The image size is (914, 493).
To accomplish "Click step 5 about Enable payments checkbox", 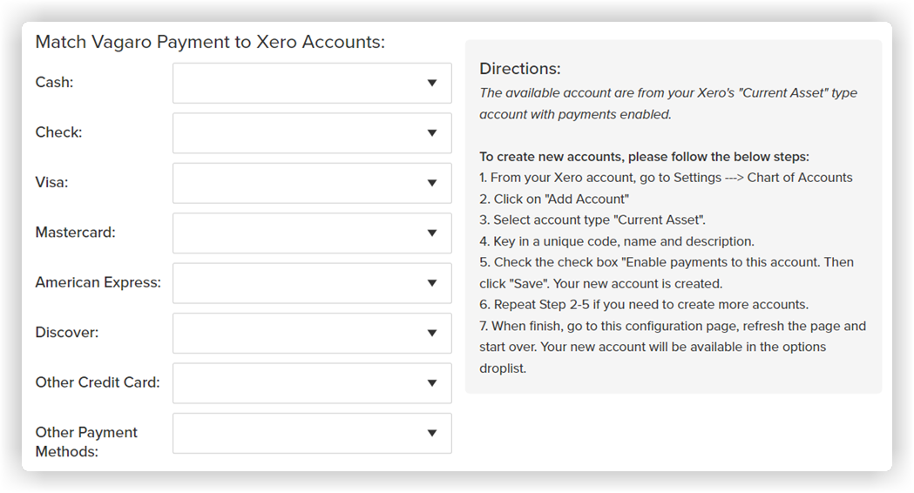I will [x=667, y=273].
